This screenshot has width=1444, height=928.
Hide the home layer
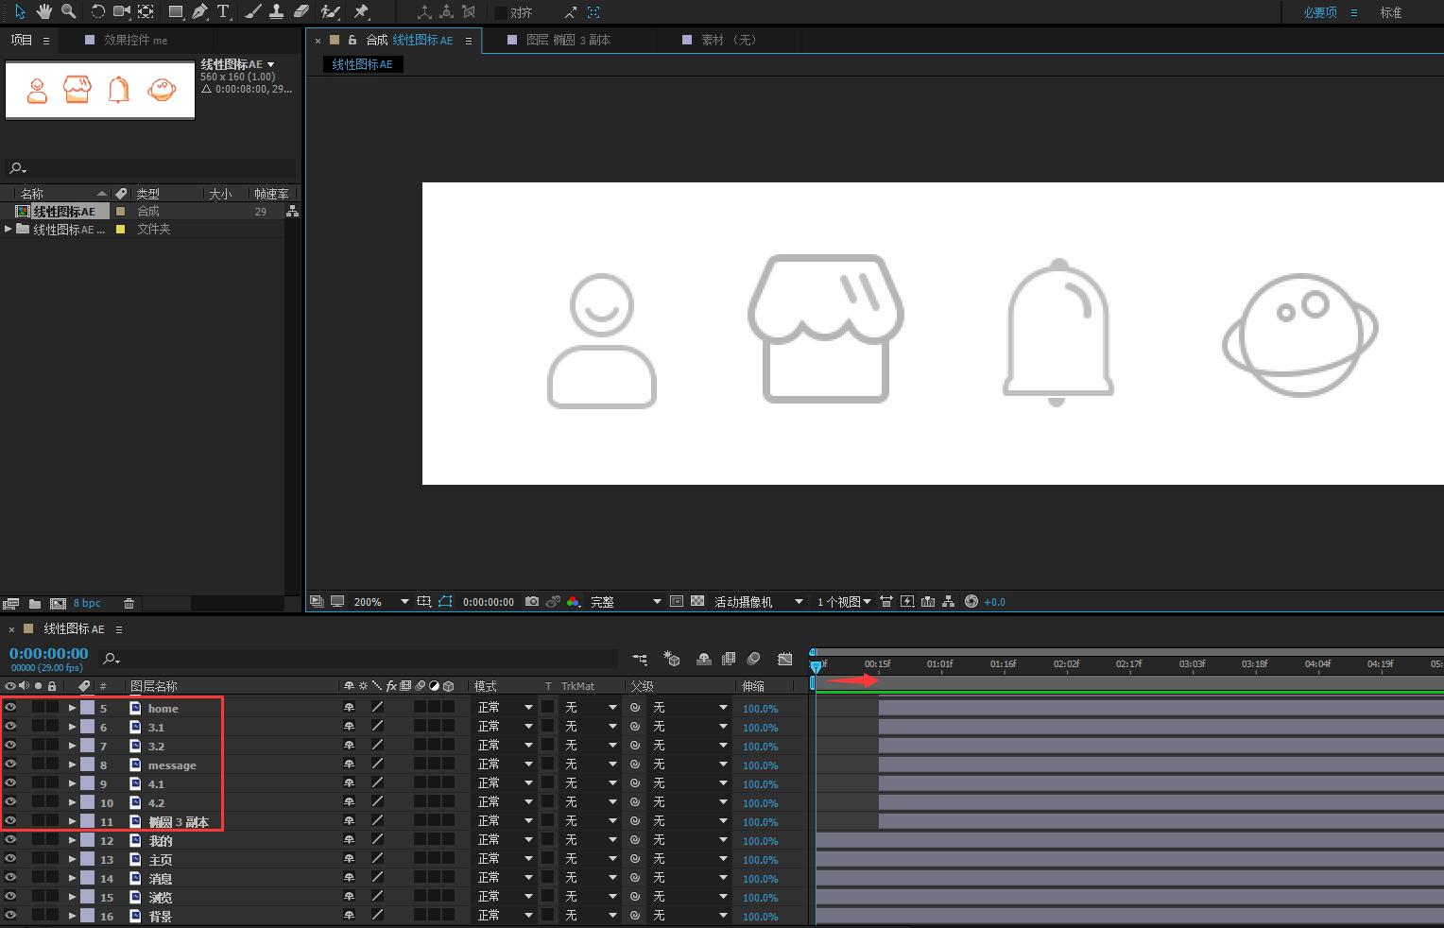click(10, 707)
